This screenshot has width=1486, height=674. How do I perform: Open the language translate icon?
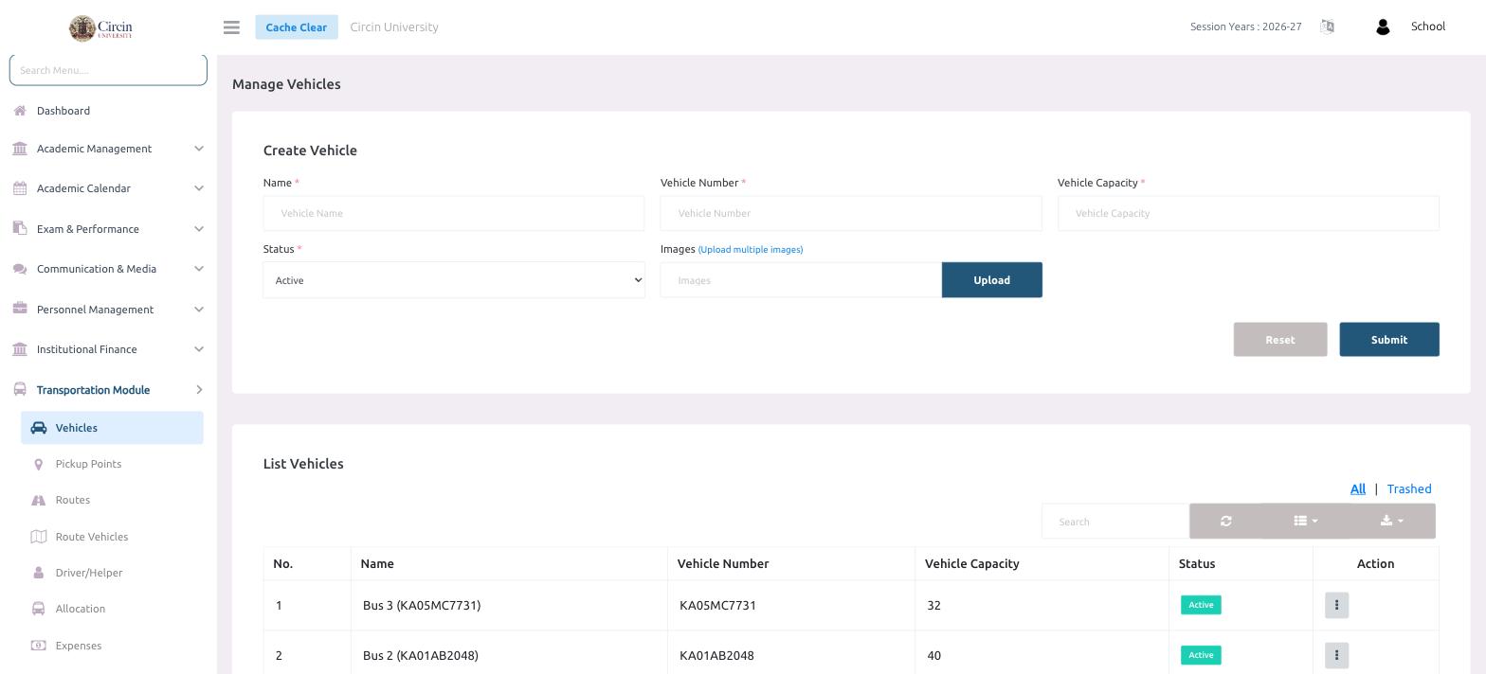(x=1327, y=27)
